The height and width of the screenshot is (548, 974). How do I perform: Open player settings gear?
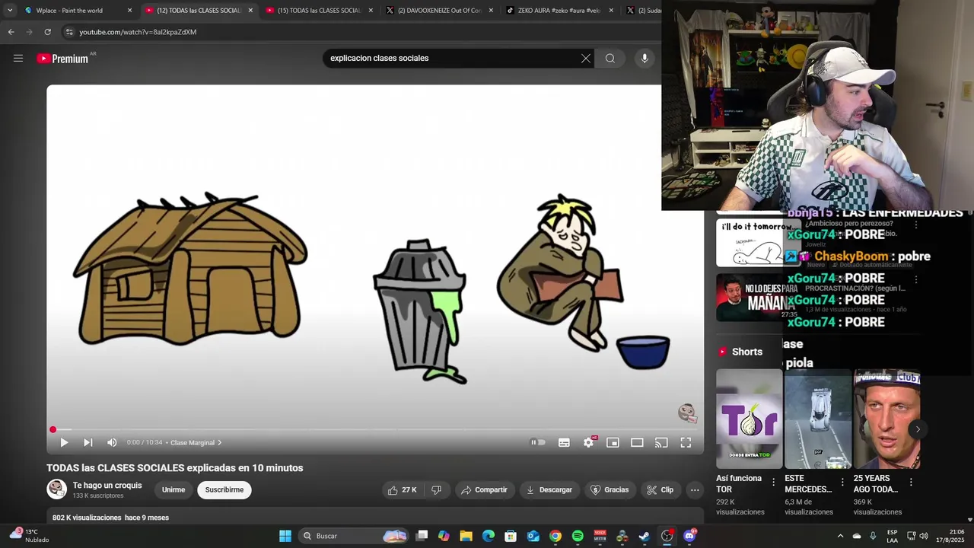pyautogui.click(x=589, y=442)
